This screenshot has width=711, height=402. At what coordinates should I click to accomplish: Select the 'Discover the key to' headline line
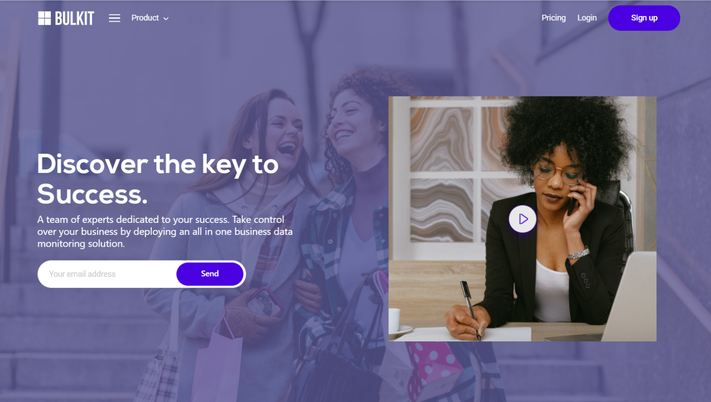(158, 165)
